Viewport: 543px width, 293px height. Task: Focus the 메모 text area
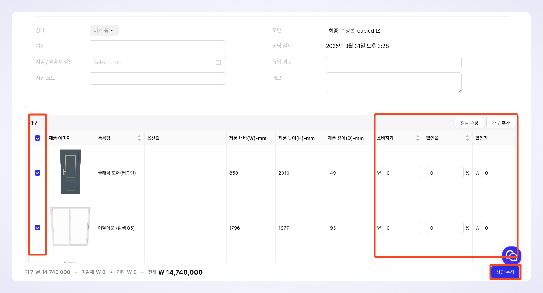393,83
